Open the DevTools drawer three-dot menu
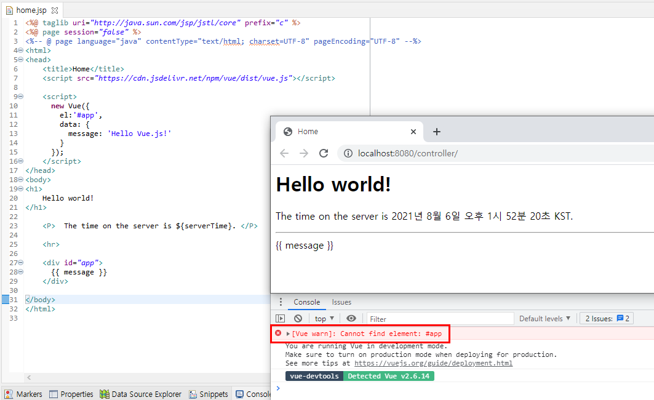Screen dimensions: 654x400 [281, 302]
